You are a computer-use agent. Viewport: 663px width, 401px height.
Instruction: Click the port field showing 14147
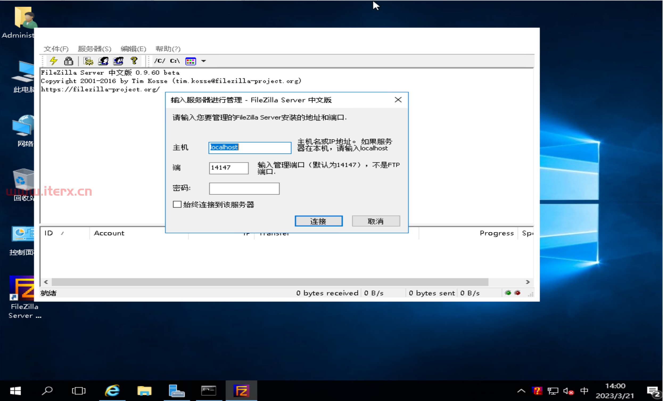click(x=229, y=168)
